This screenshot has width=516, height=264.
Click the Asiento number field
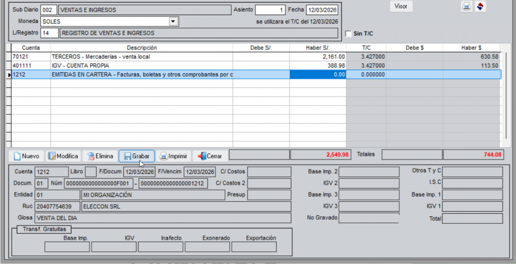coord(270,10)
